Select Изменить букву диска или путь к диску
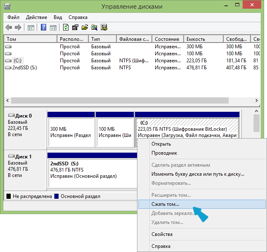The width and height of the screenshot is (267, 252). 202,174
